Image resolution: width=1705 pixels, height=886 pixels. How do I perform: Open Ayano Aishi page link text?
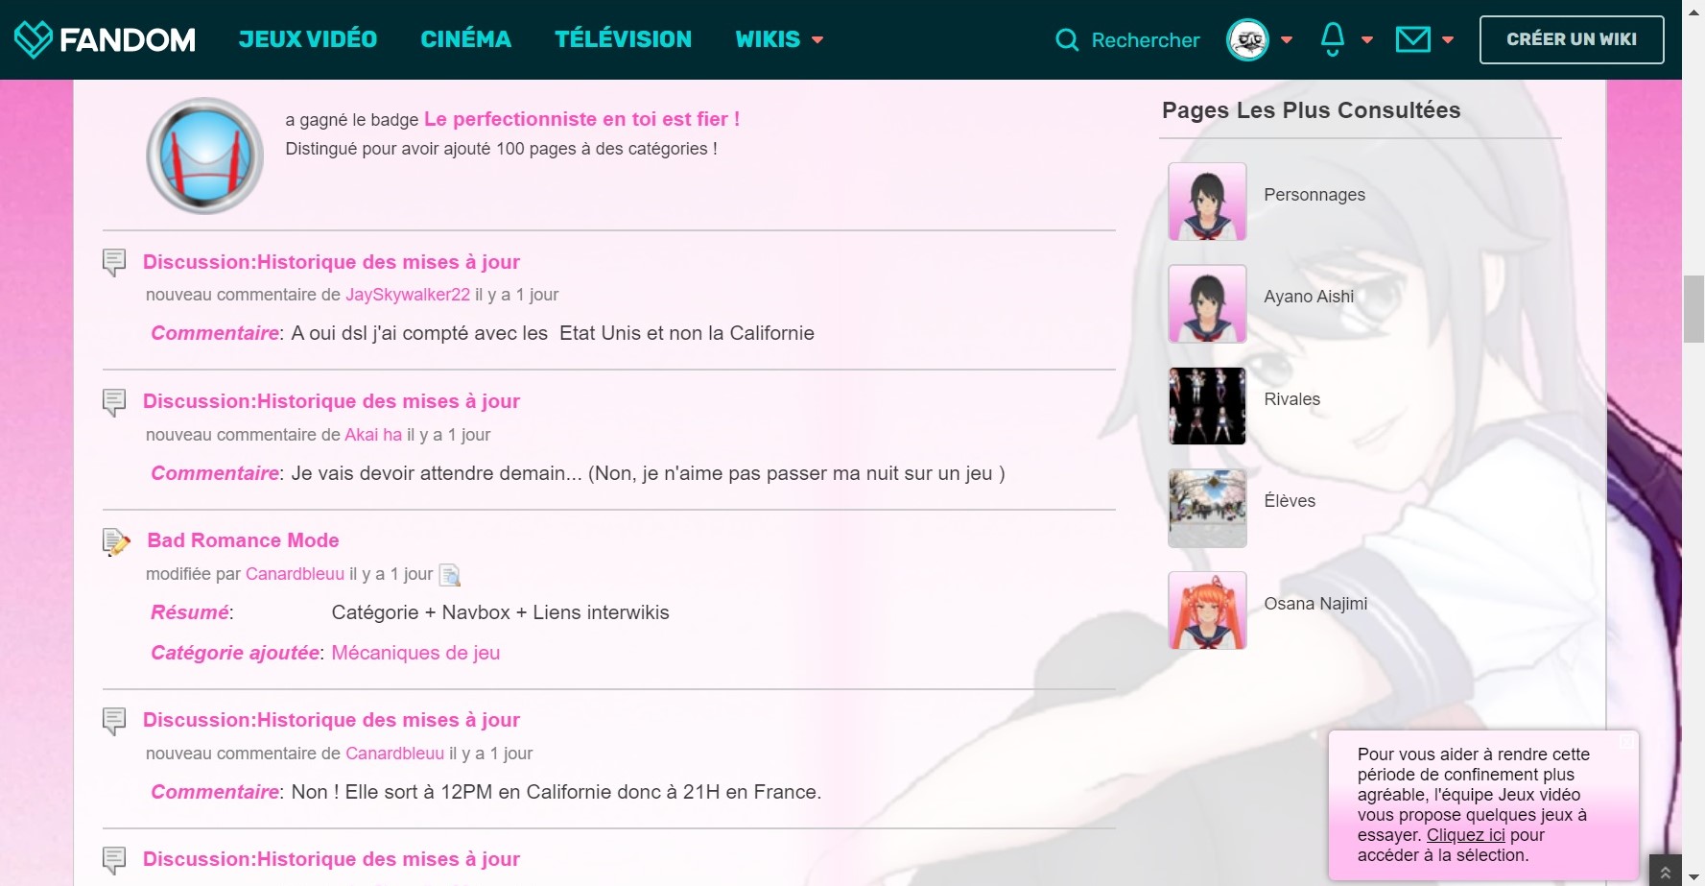[1309, 297]
